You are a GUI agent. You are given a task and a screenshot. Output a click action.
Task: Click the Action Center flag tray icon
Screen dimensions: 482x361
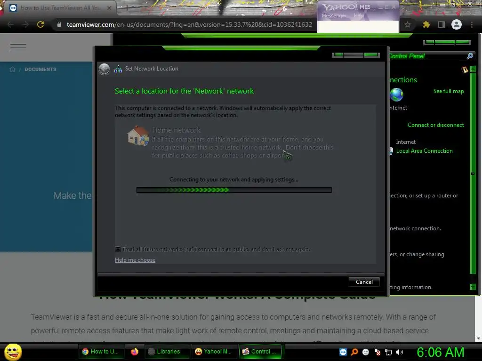point(377,352)
